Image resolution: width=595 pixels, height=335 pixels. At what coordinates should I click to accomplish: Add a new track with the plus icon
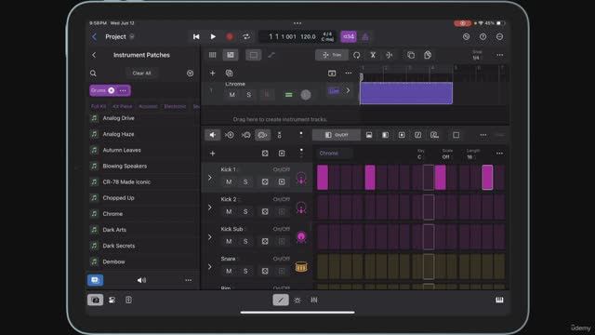point(213,73)
